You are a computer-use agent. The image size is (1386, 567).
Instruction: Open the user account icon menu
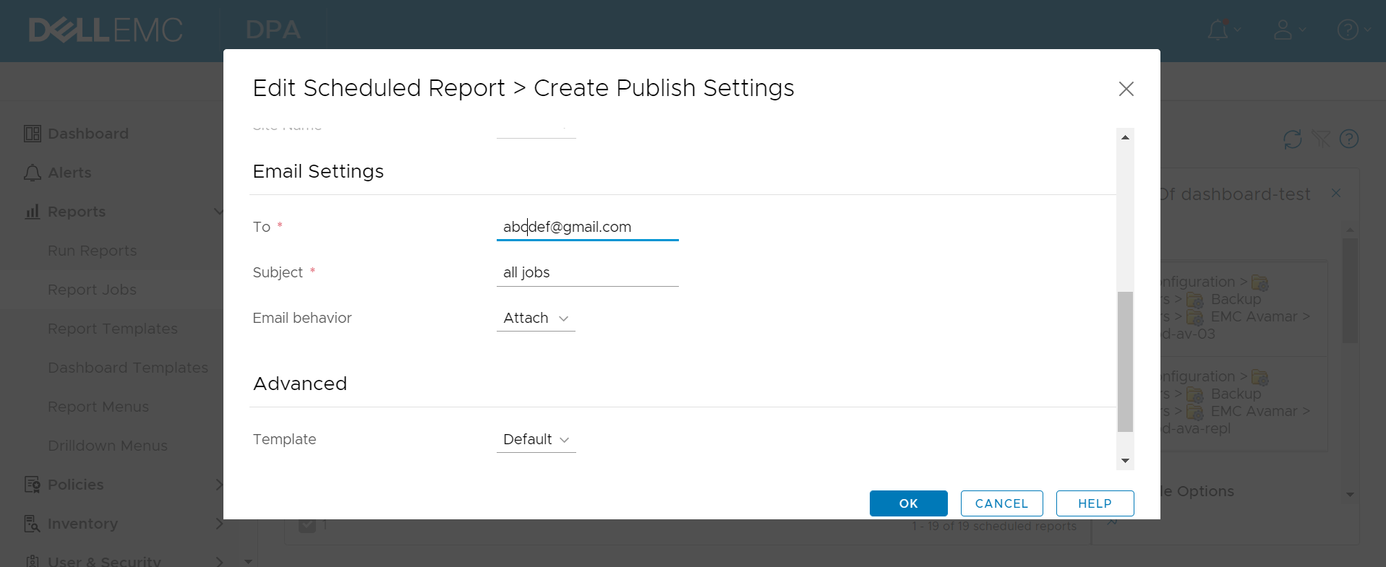pos(1283,30)
